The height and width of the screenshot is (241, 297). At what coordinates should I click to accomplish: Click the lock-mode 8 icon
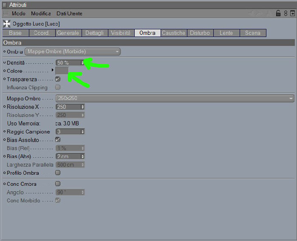[x=286, y=14]
